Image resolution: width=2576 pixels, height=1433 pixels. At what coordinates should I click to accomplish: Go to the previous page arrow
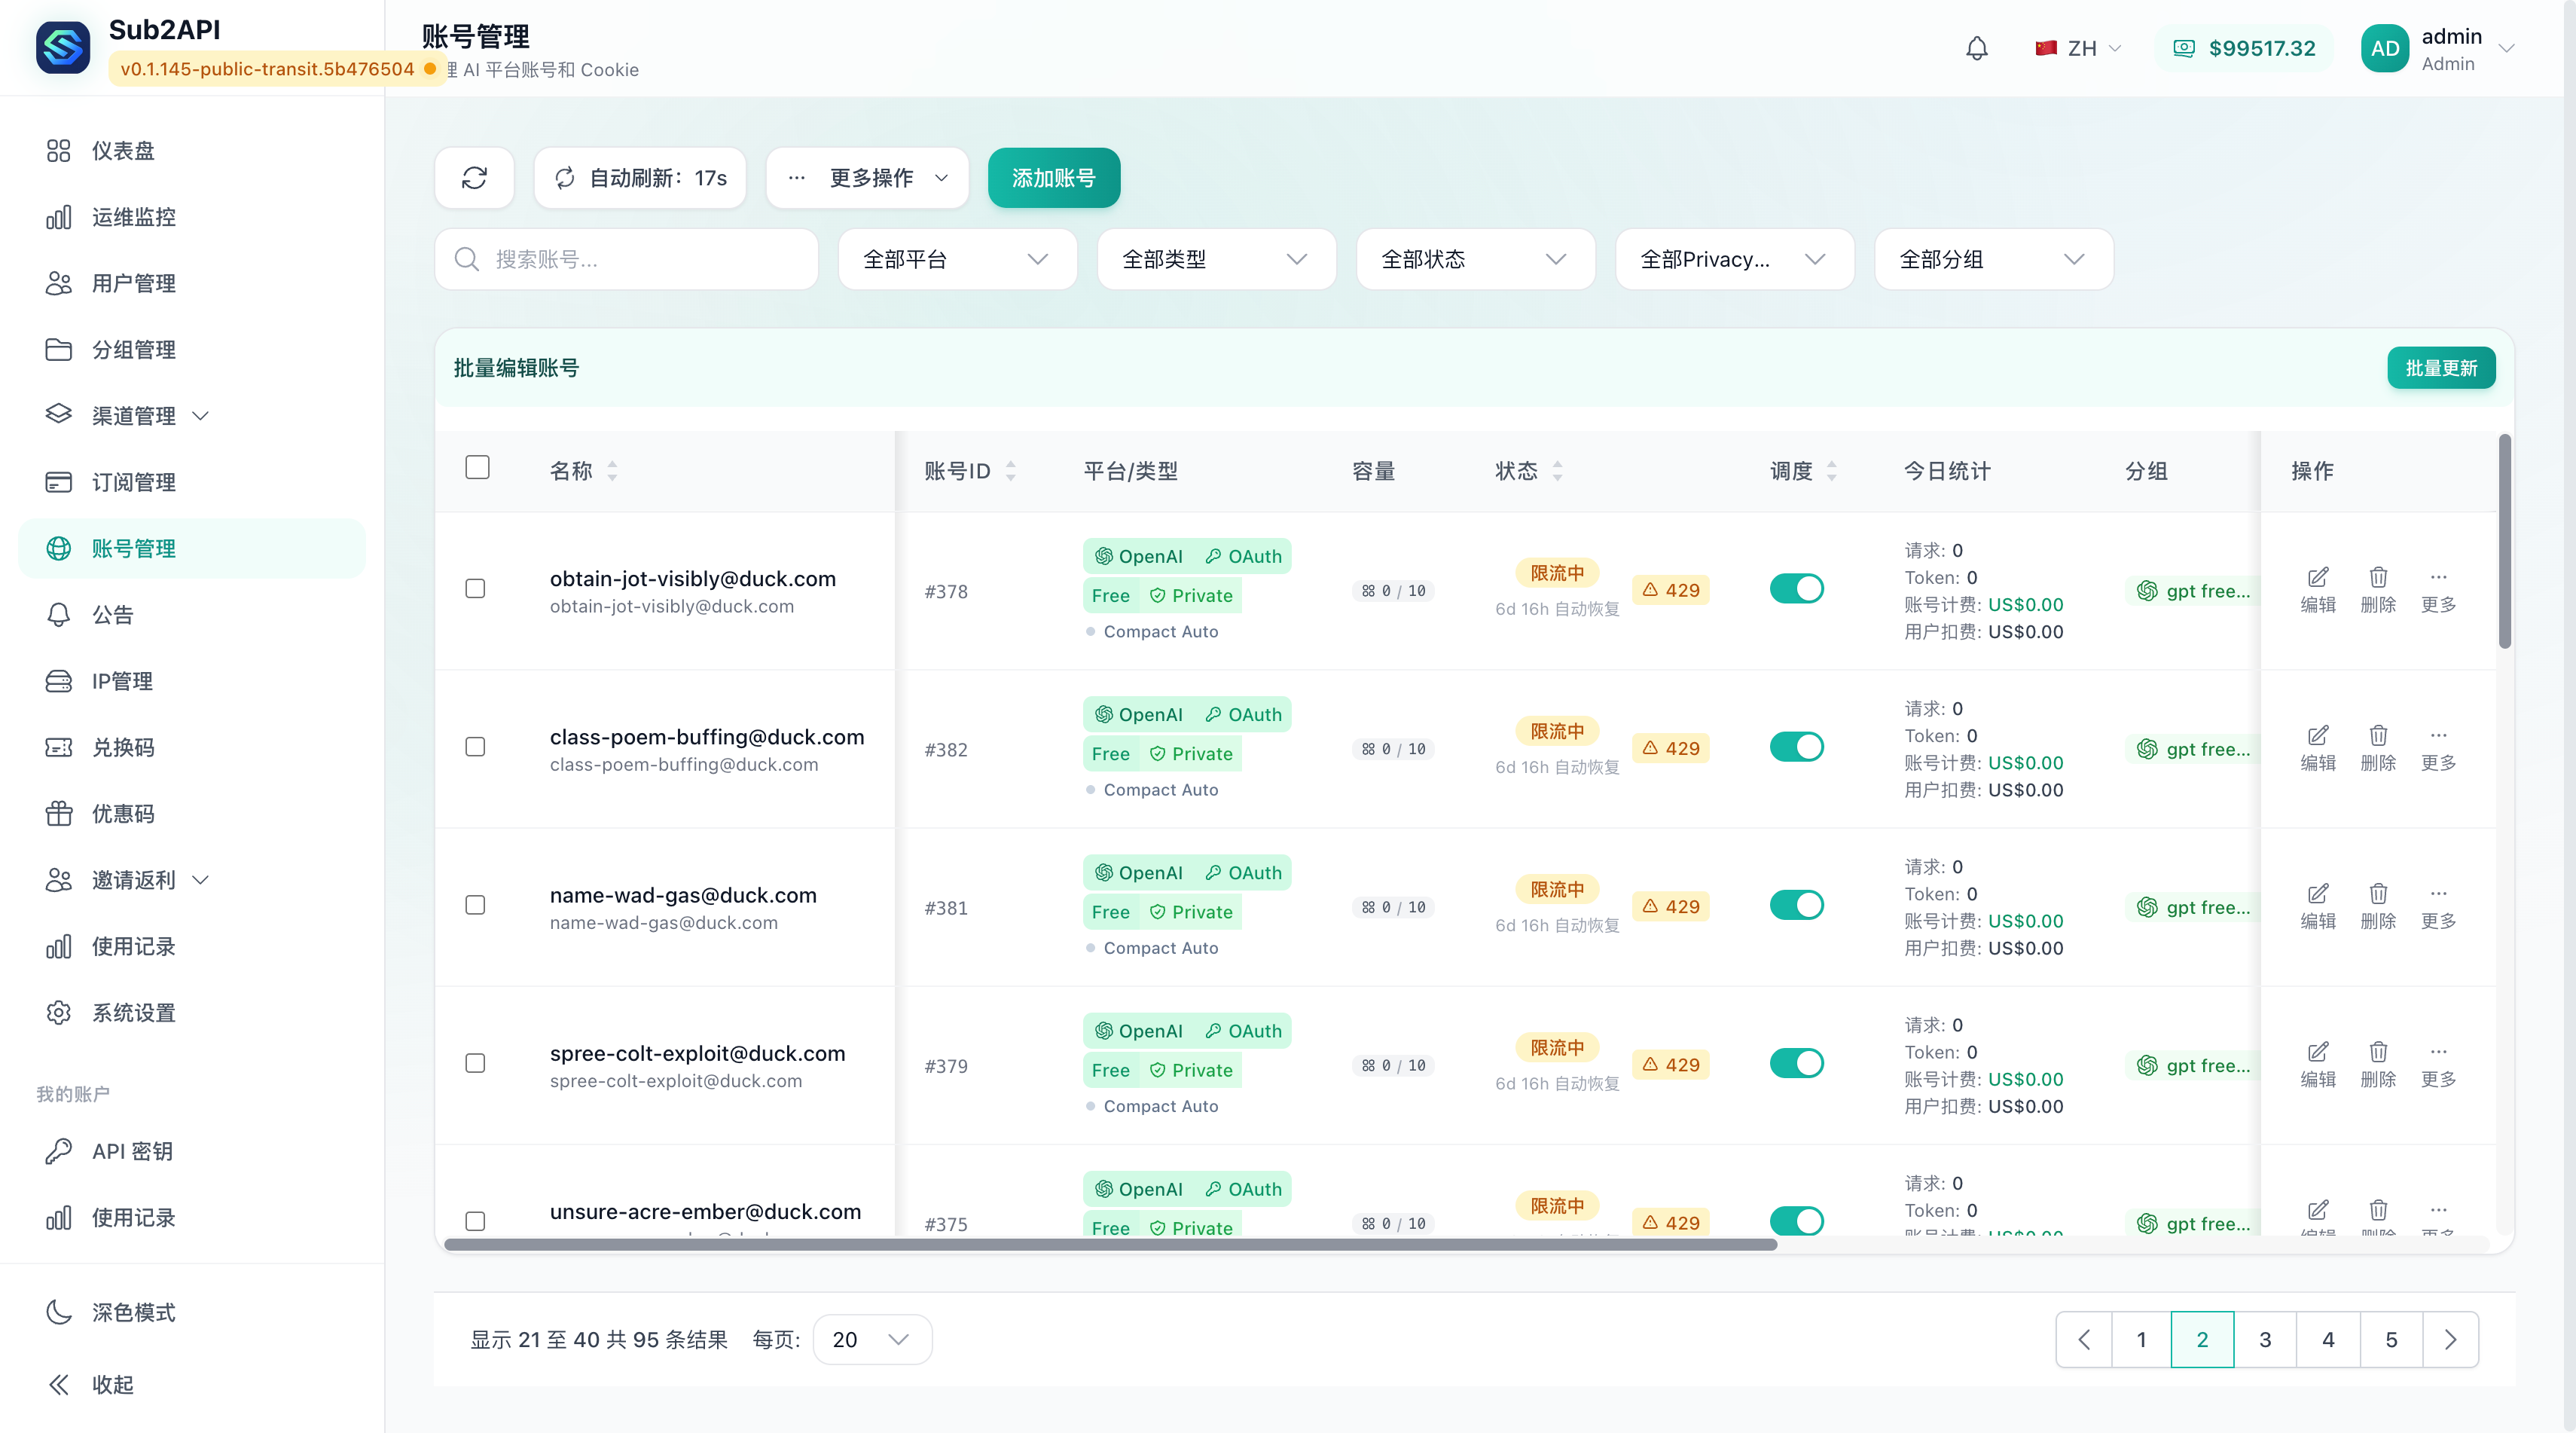pos(2084,1339)
